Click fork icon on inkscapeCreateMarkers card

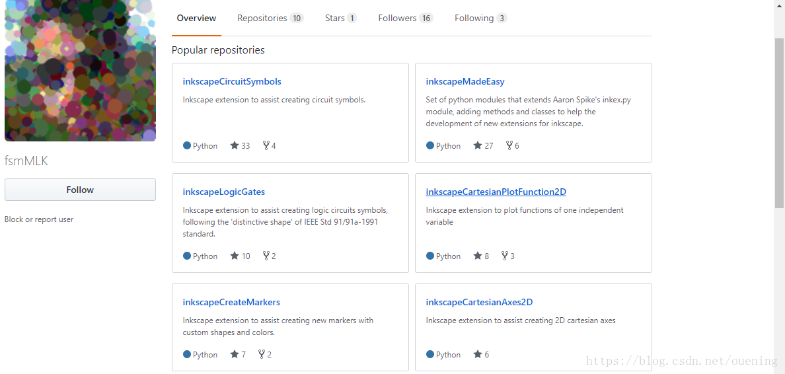[261, 354]
